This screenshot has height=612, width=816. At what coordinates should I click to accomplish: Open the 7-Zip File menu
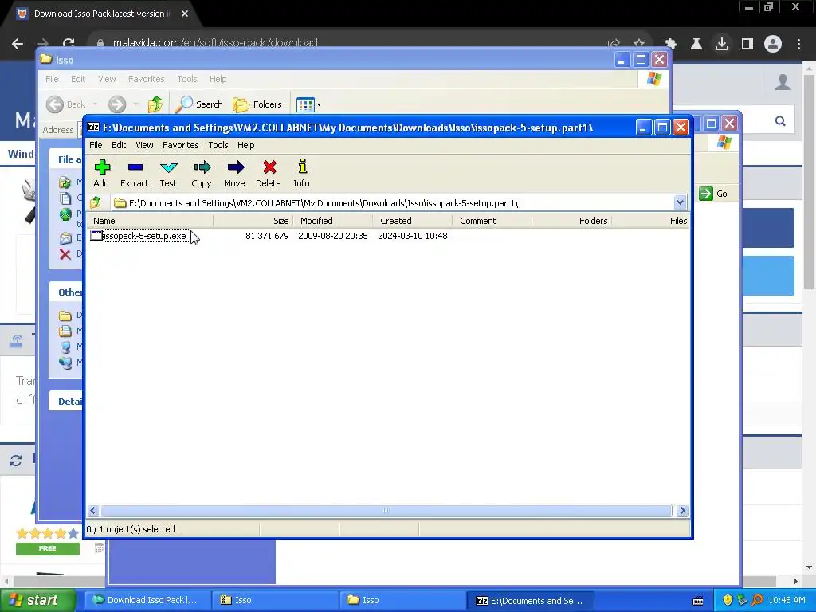(96, 145)
